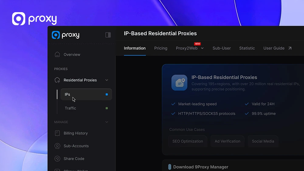Click the 99.9% uptime text
This screenshot has width=304, height=171.
[x=264, y=114]
